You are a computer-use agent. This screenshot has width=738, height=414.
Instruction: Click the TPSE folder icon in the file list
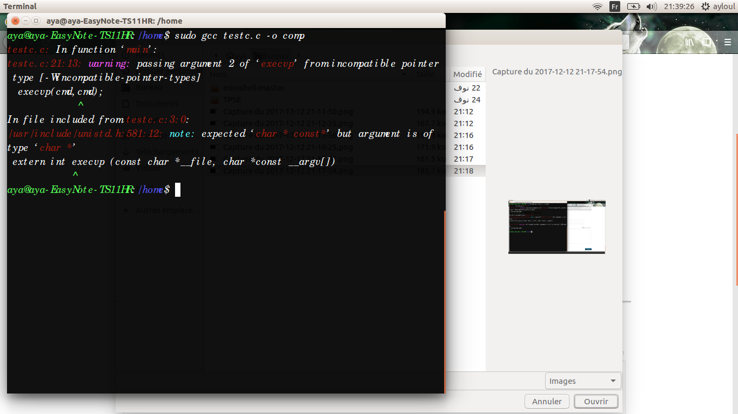[214, 99]
